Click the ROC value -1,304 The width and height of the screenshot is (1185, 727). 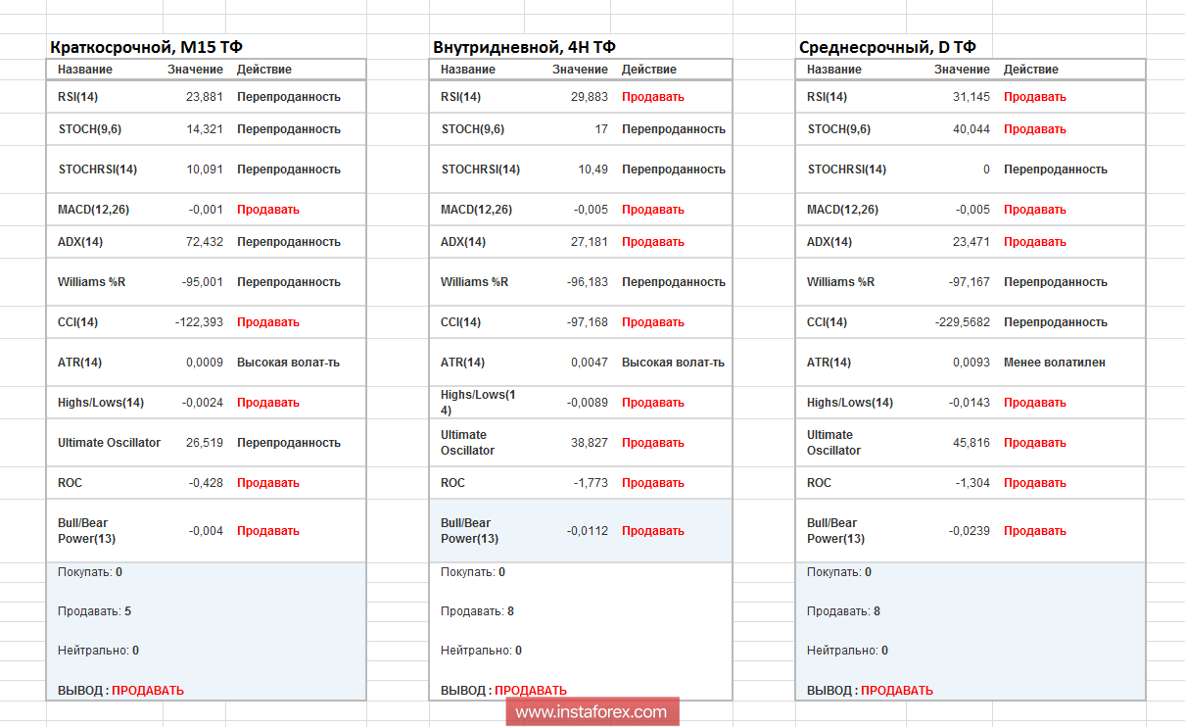(x=972, y=483)
